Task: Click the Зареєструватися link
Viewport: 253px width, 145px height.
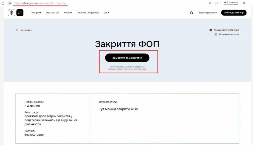Action: [x=207, y=13]
